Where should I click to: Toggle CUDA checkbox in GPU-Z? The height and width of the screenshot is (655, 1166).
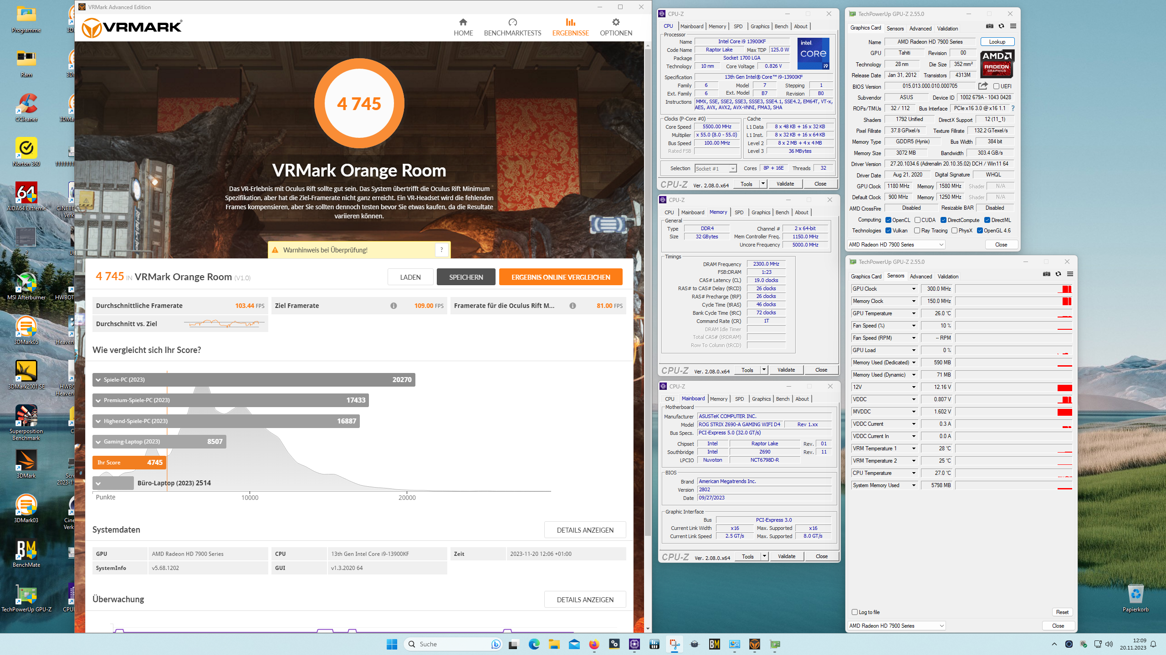pyautogui.click(x=917, y=220)
